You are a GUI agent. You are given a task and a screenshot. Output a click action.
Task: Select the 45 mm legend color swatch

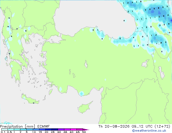[x=80, y=129]
